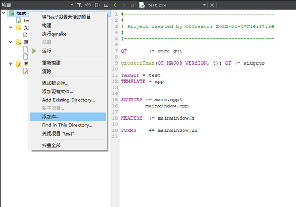
Task: Click the TARGET = test line
Action: [x=141, y=75]
